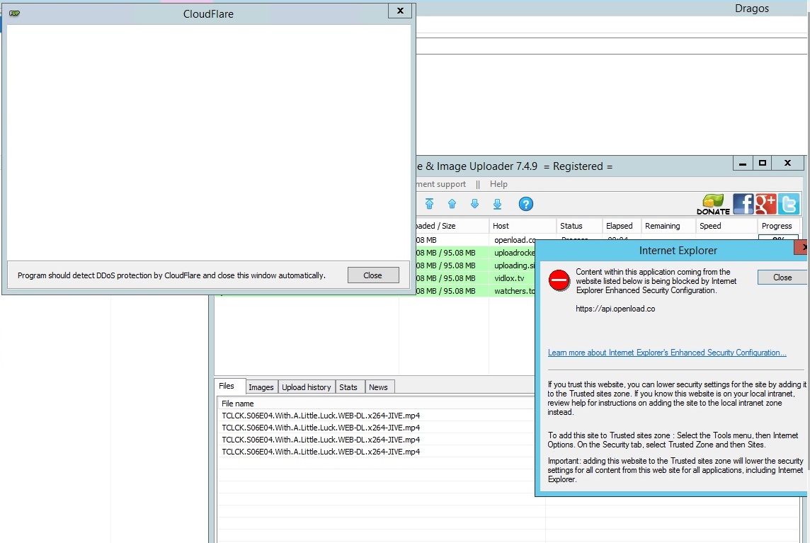Click the move-to-top arrow icon

[x=429, y=204]
